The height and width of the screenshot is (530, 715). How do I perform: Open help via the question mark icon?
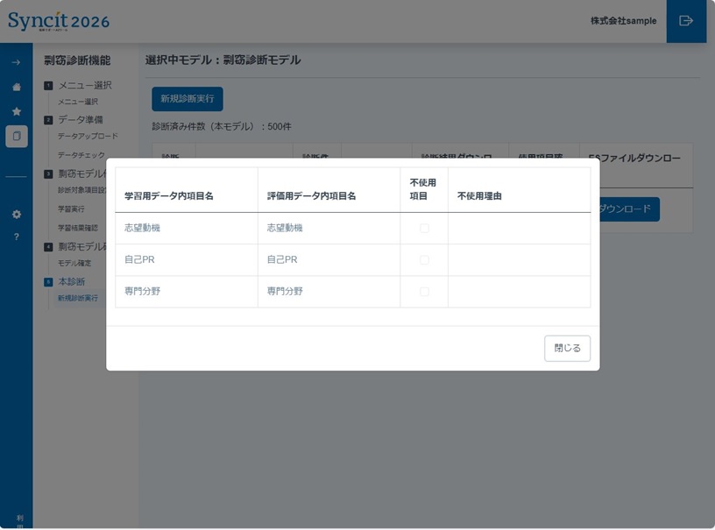pyautogui.click(x=16, y=237)
